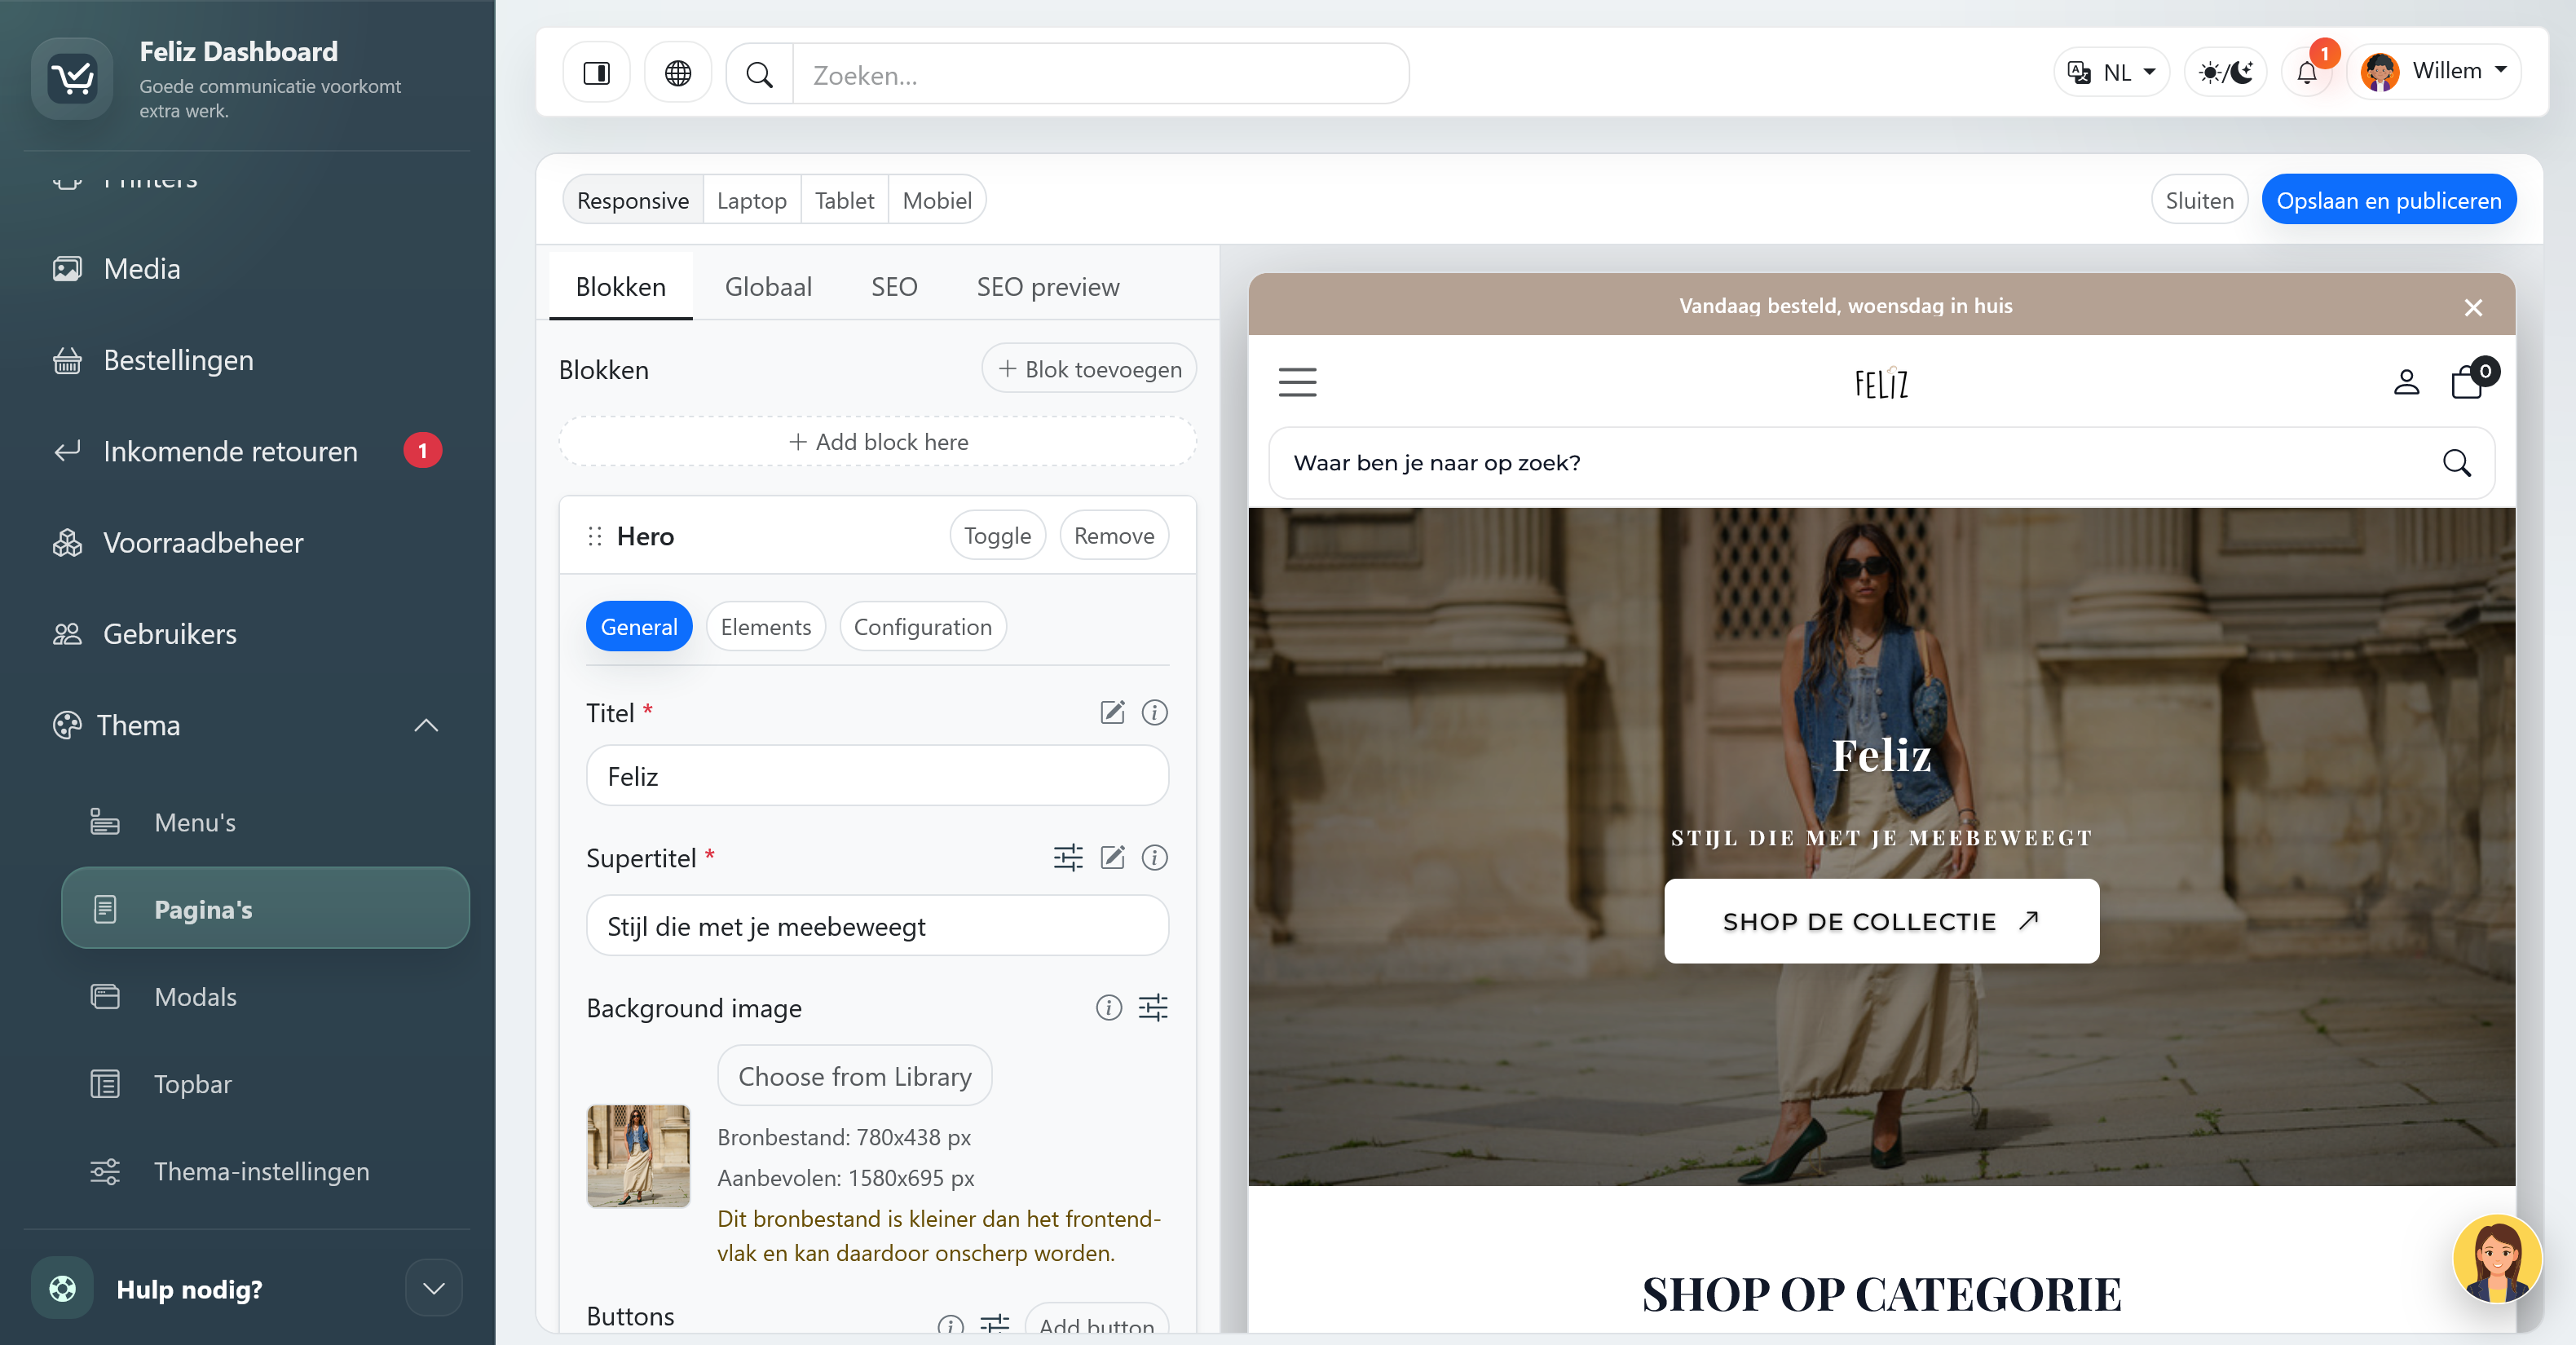The width and height of the screenshot is (2576, 1345).
Task: Open the globe website icon
Action: pyautogui.click(x=678, y=73)
